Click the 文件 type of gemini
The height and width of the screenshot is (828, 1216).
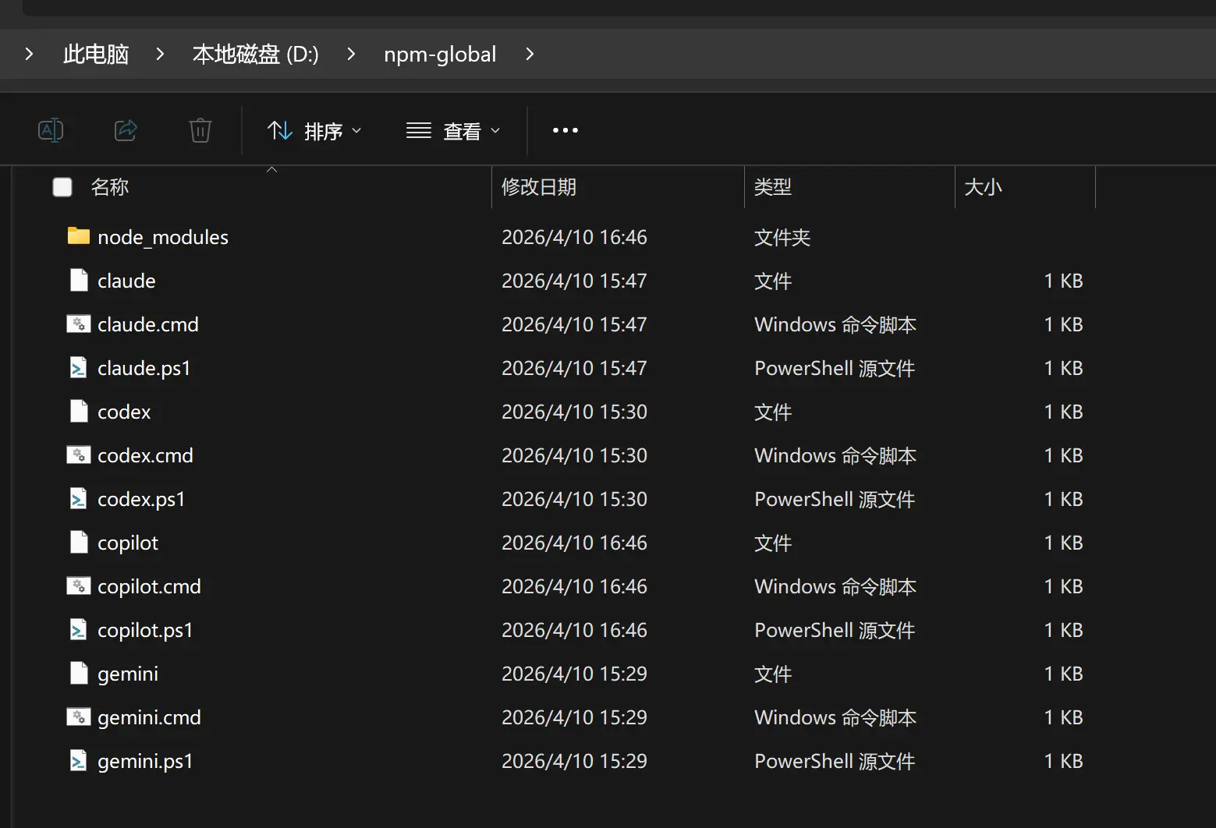(x=773, y=674)
